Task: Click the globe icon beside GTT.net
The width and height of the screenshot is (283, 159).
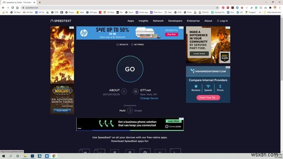Action: (x=135, y=92)
